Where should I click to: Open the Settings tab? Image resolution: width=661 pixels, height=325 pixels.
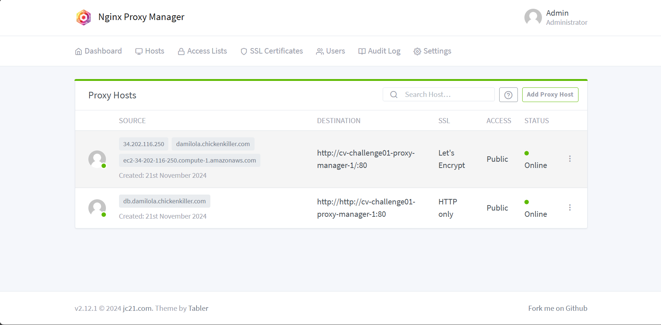click(432, 51)
